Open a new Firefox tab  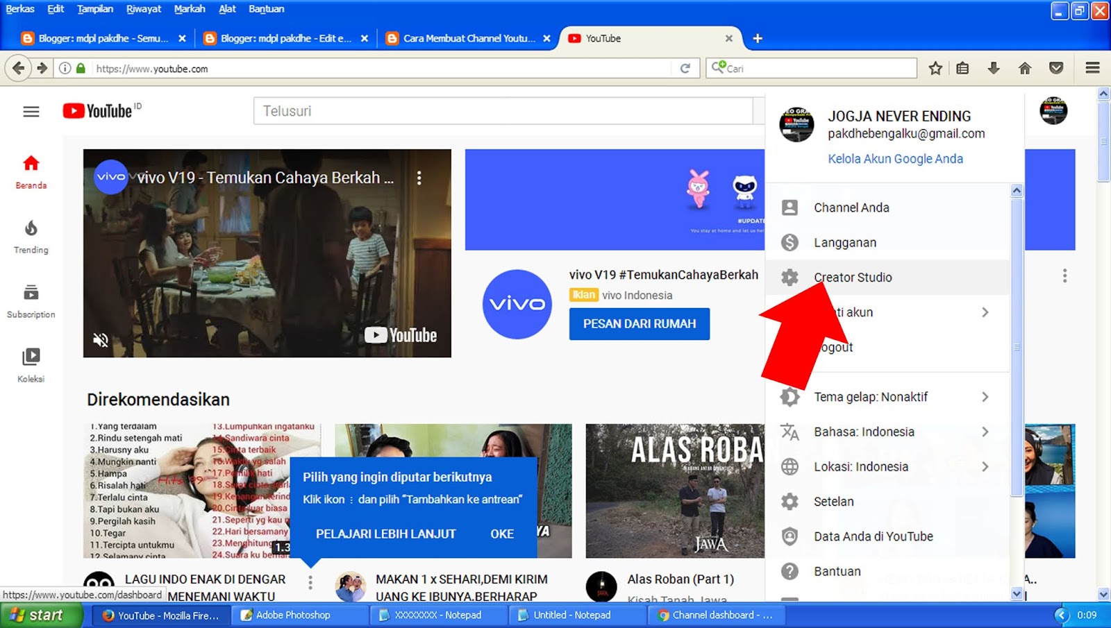pos(758,38)
